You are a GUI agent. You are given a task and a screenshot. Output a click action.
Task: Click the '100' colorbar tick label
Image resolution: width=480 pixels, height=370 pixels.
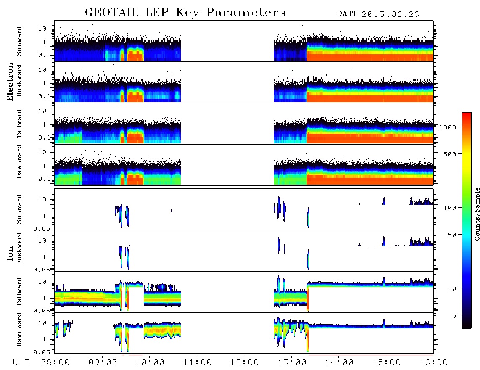coord(450,208)
